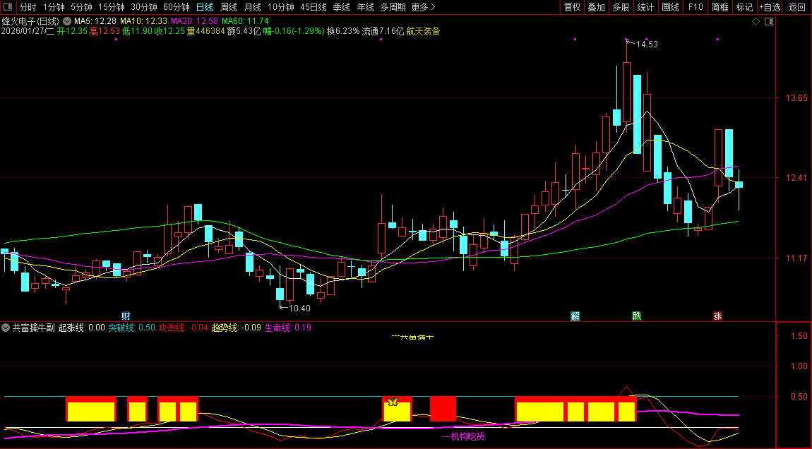Image resolution: width=812 pixels, height=449 pixels.
Task: Expand the 共富擒牛副 indicator dropdown arrow
Action: click(6, 328)
